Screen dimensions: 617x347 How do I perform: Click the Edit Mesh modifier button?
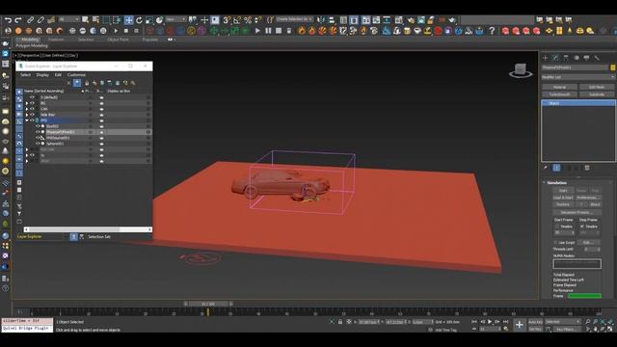pyautogui.click(x=597, y=87)
